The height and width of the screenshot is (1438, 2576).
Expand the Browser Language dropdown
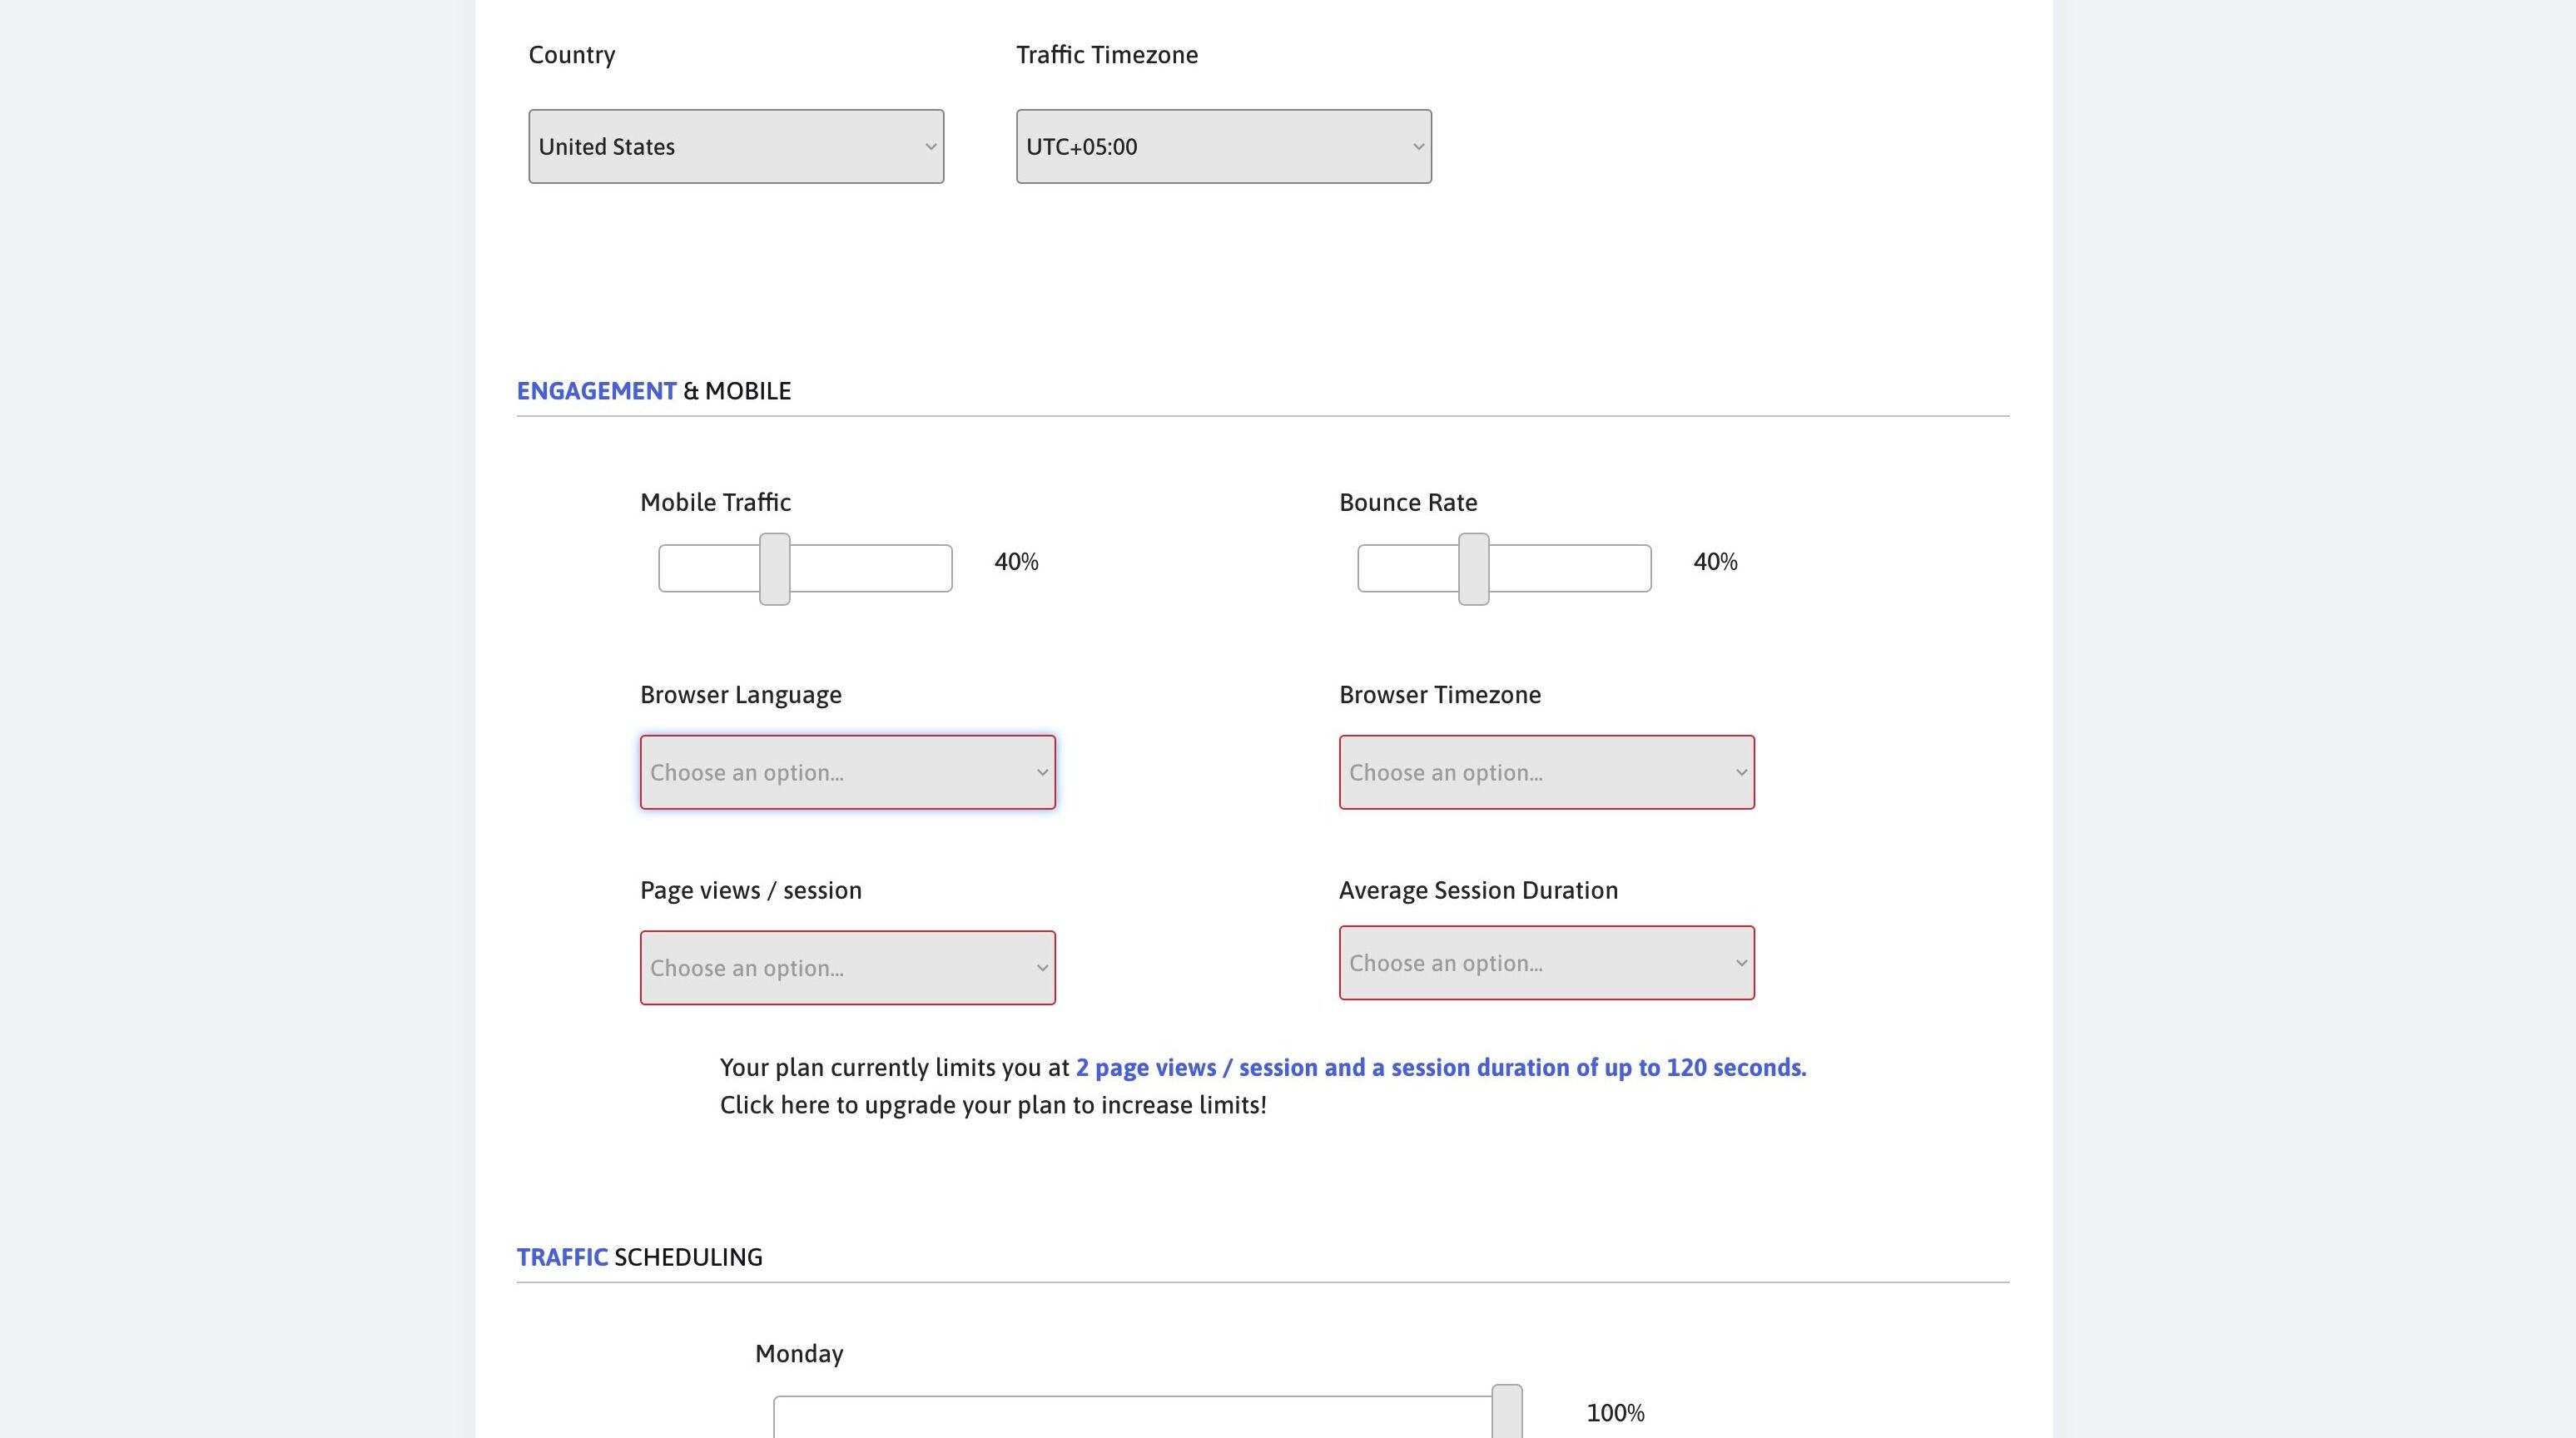pyautogui.click(x=848, y=772)
